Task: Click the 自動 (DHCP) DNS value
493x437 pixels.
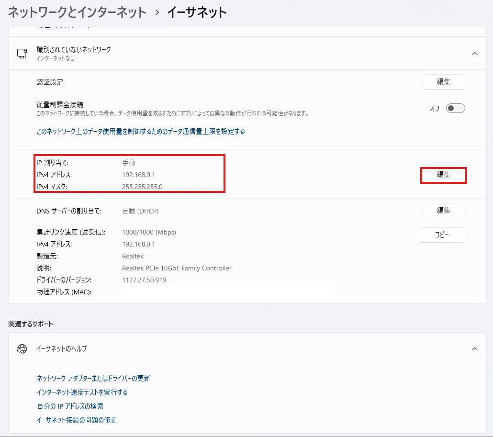Action: (140, 211)
